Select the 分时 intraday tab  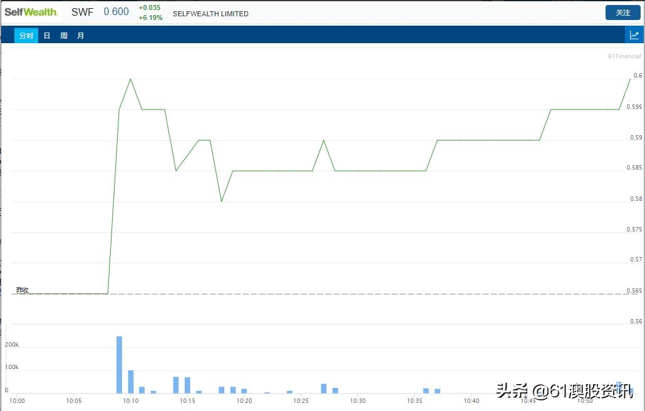point(26,35)
